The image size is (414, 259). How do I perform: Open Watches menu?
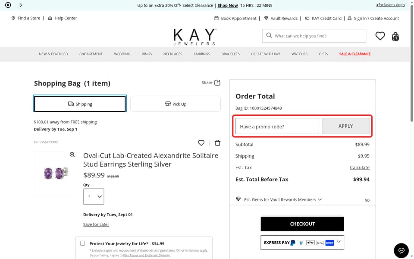(299, 54)
